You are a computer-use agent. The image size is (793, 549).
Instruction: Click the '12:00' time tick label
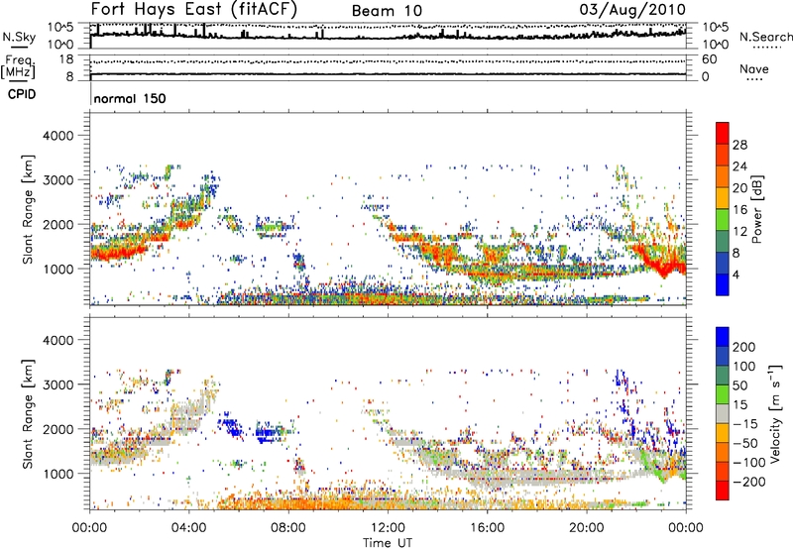(388, 528)
